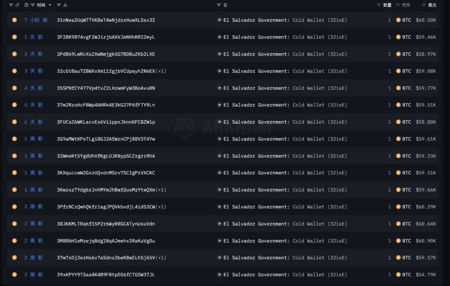Click Bitcoin icon on 7 小时前 row
The height and width of the screenshot is (286, 450).
(x=14, y=20)
